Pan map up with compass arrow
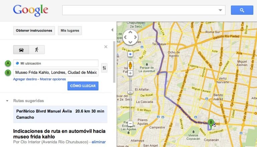This screenshot has width=257, height=147. (x=130, y=32)
